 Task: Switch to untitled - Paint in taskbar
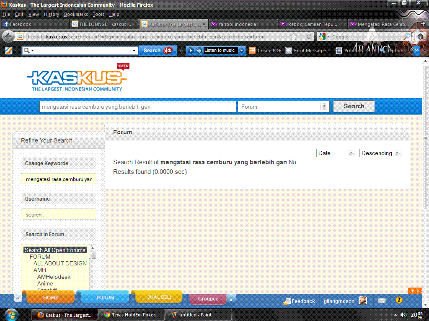pos(198,315)
